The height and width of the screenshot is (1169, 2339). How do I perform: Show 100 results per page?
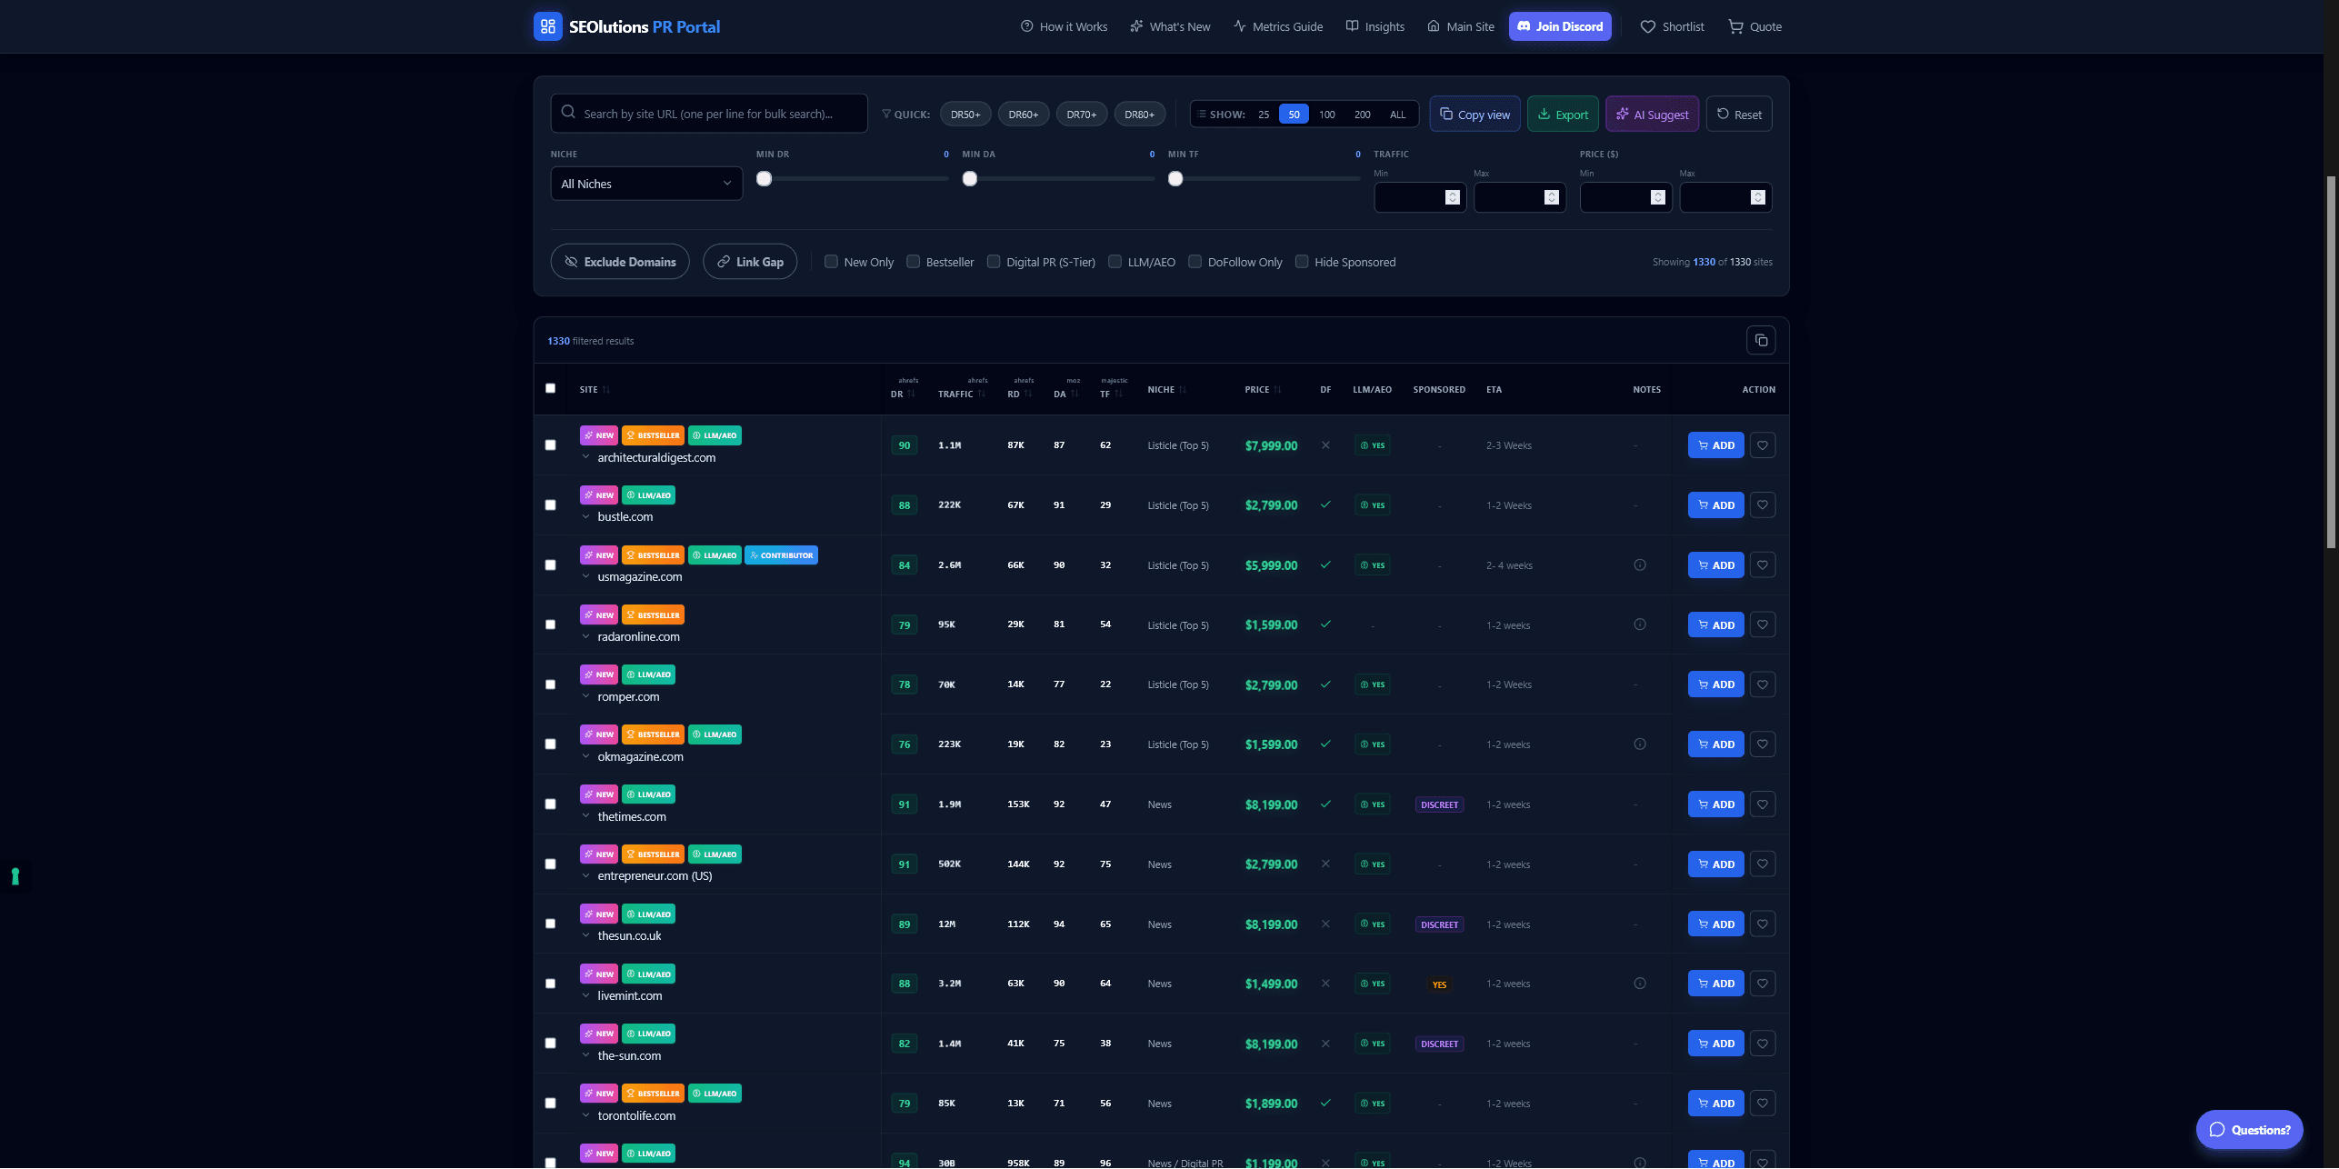coord(1327,115)
